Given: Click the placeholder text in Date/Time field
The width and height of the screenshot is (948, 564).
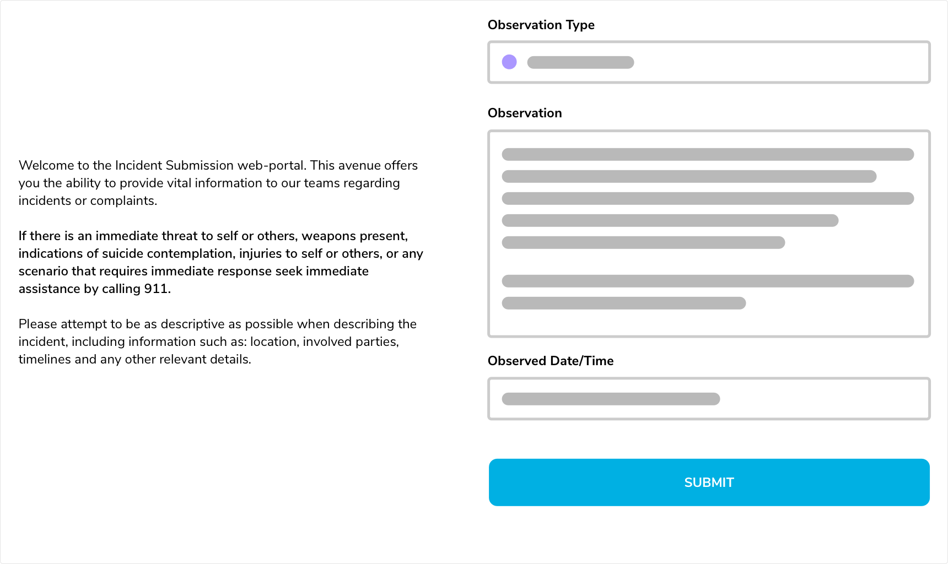Looking at the screenshot, I should click(611, 399).
